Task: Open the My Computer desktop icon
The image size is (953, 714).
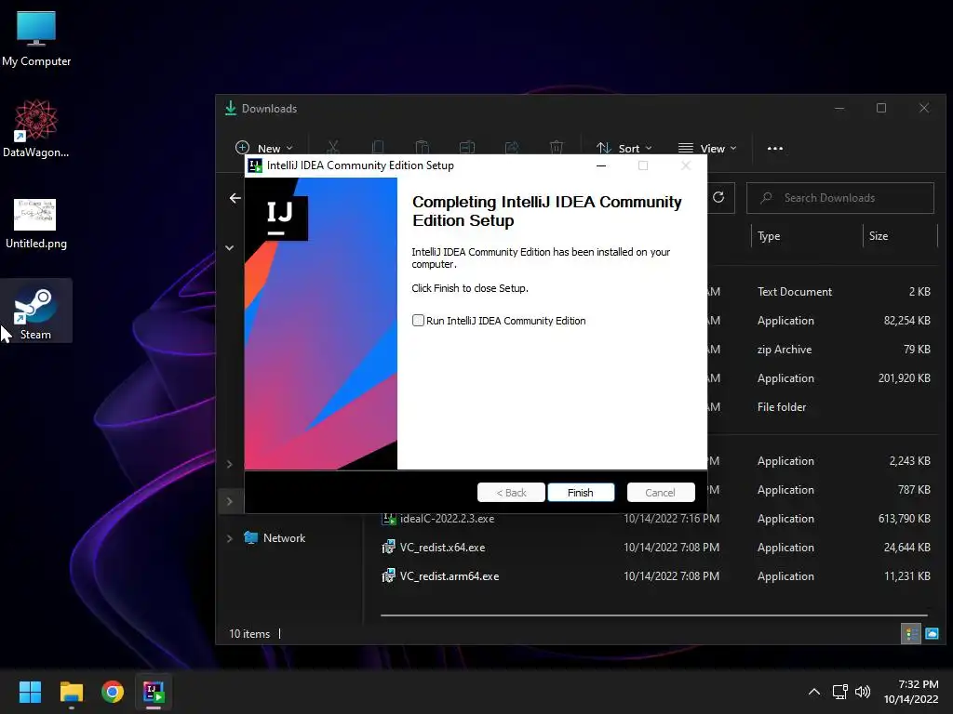Action: click(x=36, y=39)
